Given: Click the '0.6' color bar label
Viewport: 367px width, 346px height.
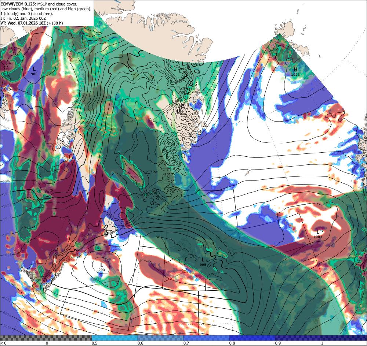Looking at the screenshot, I should point(141,343).
